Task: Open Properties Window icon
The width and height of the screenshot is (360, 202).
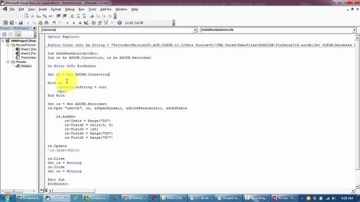Action: click(x=100, y=22)
